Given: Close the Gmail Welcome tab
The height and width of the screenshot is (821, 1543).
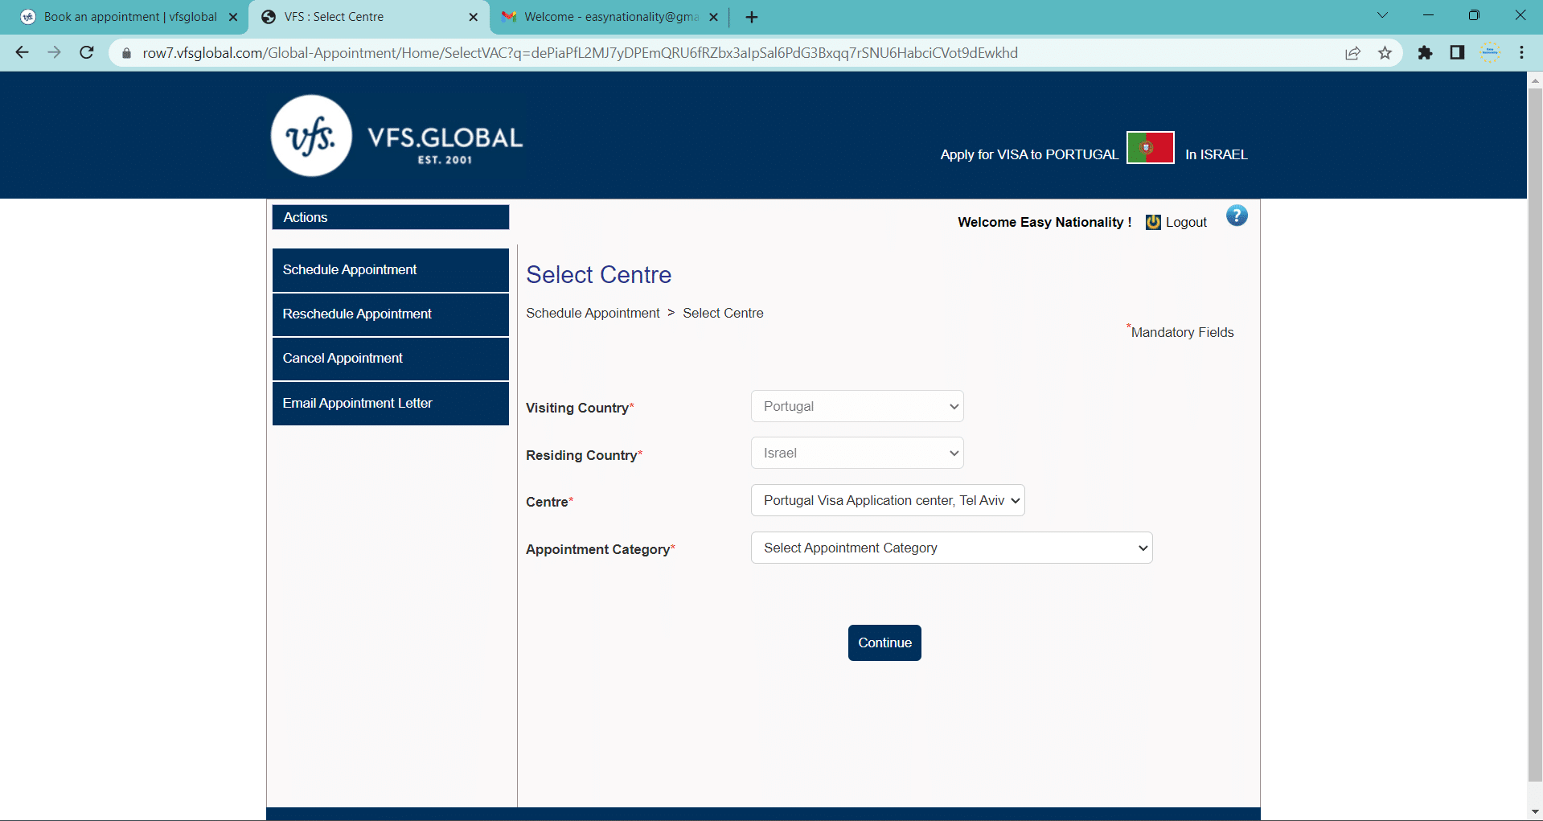Looking at the screenshot, I should click(x=713, y=17).
